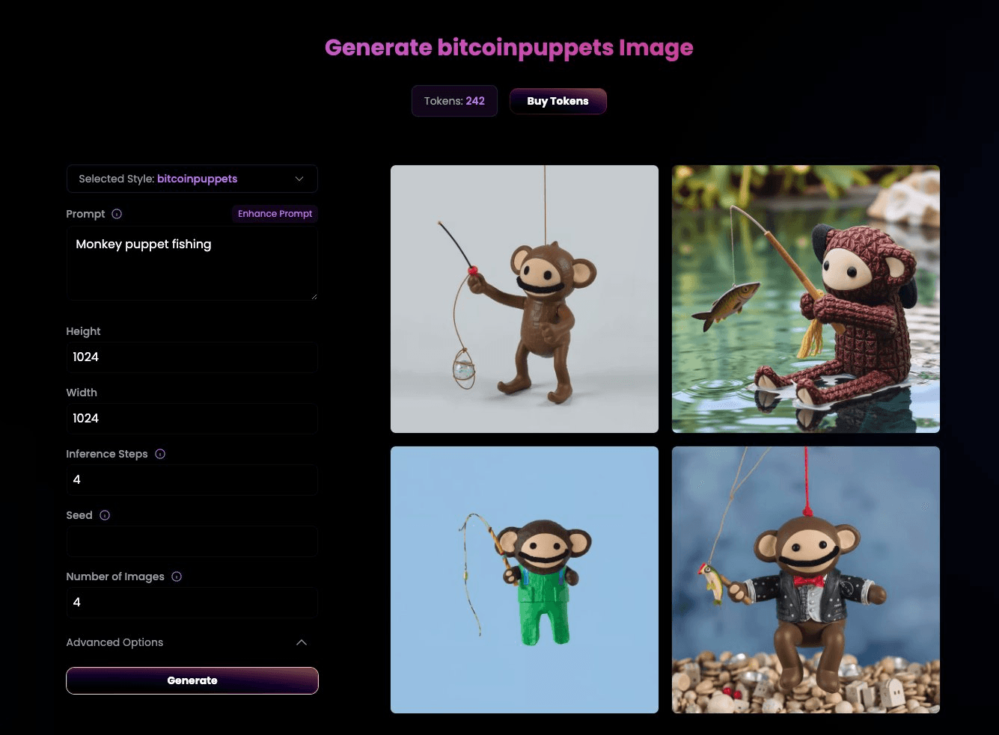Image resolution: width=999 pixels, height=735 pixels.
Task: Click the Buy Tokens button
Action: [557, 101]
